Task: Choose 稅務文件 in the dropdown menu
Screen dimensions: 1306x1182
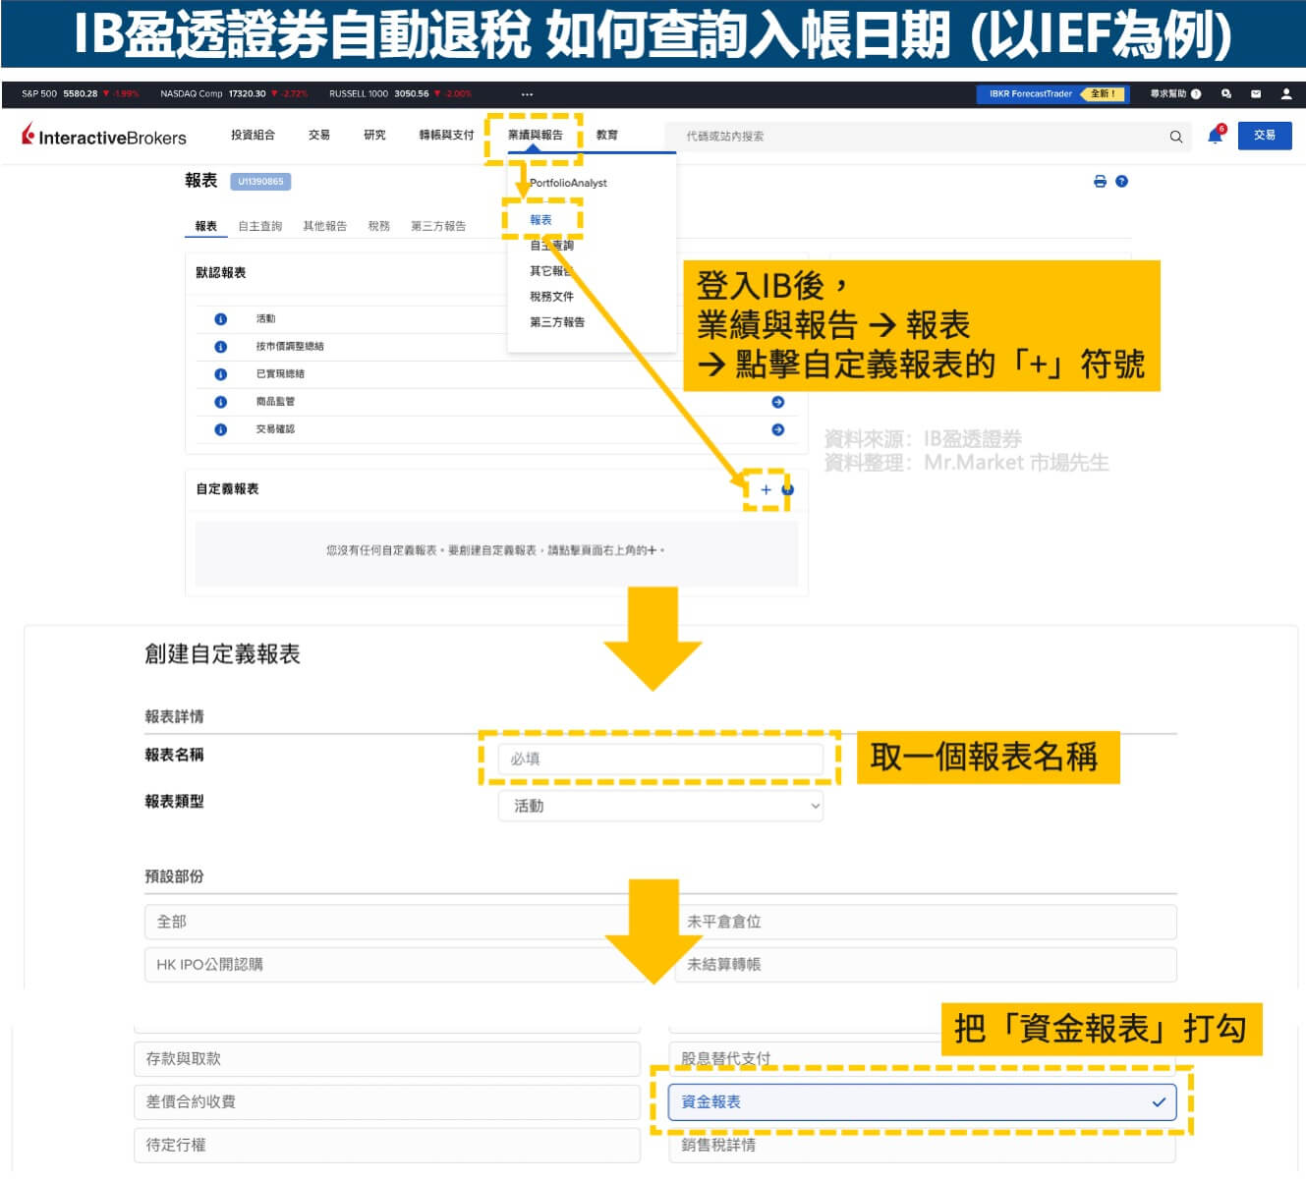Action: (x=551, y=297)
